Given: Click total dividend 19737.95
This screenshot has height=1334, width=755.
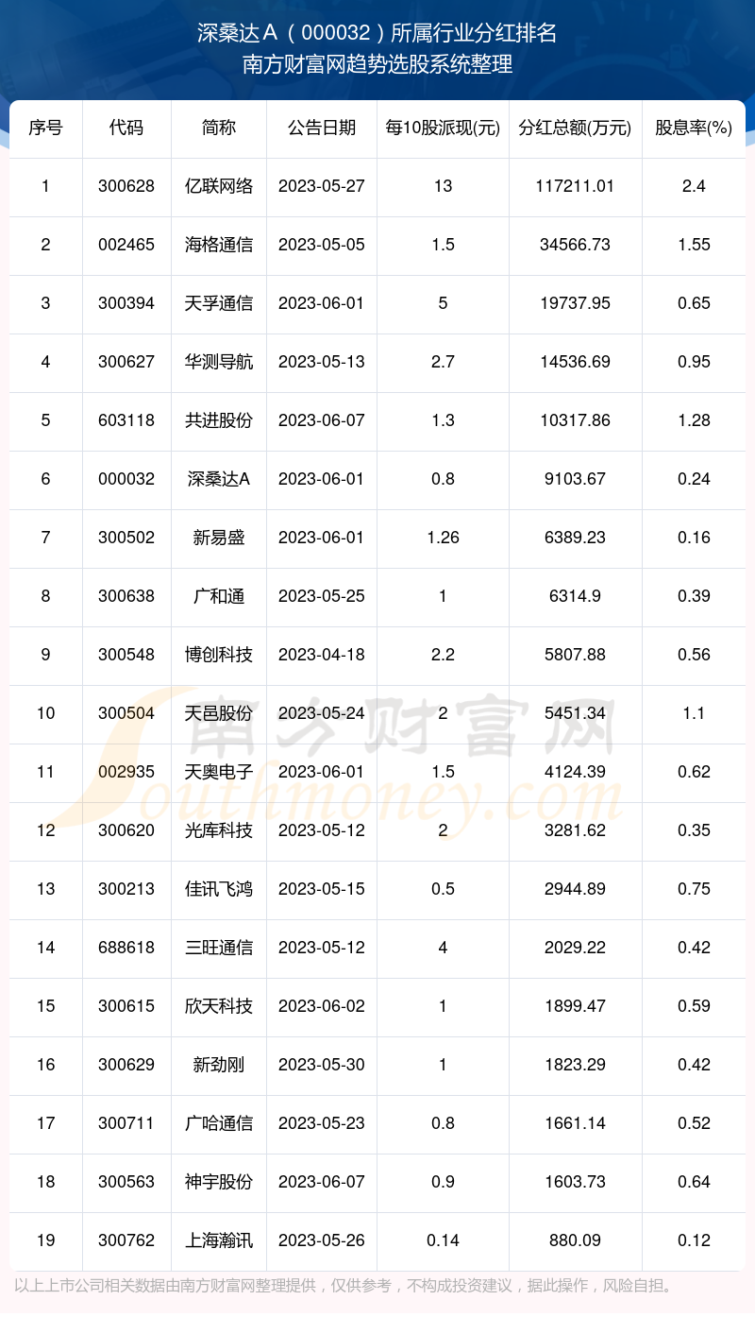Looking at the screenshot, I should [575, 303].
